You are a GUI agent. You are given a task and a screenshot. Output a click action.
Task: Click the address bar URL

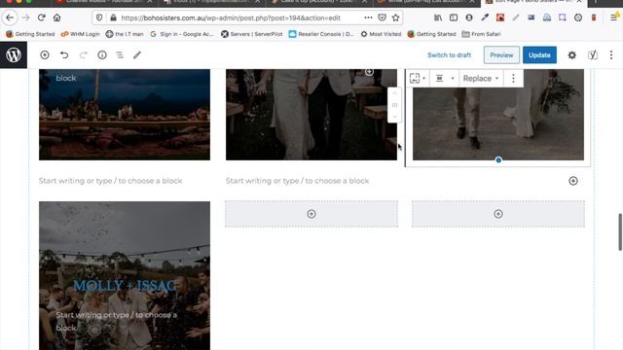231,17
